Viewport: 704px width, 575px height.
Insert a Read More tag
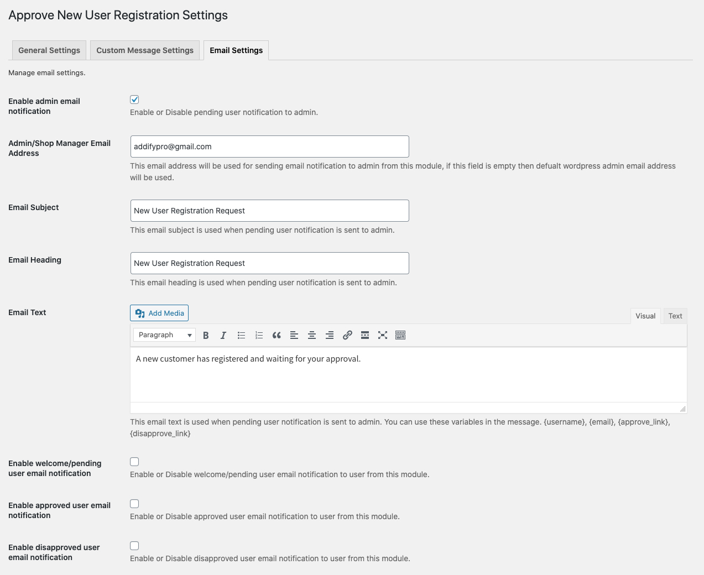pyautogui.click(x=365, y=335)
